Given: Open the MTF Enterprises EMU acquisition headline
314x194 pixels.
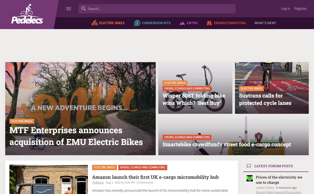Looking at the screenshot, I should click(x=76, y=136).
